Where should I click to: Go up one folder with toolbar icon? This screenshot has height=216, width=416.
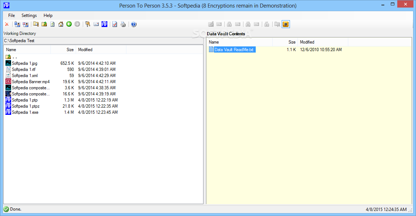[44, 24]
